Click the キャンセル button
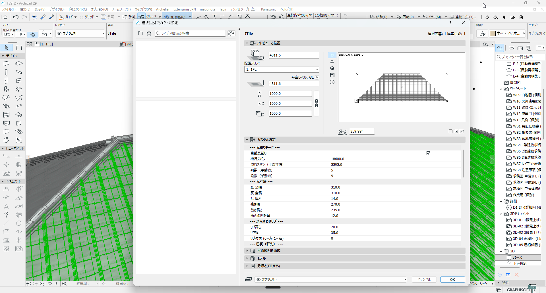The image size is (546, 293). click(424, 280)
